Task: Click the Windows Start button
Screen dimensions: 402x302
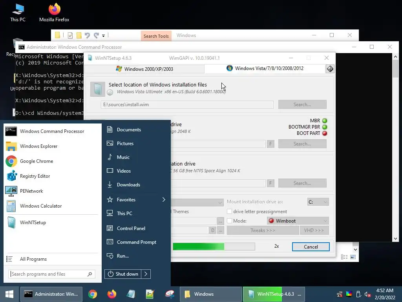Action: point(9,294)
